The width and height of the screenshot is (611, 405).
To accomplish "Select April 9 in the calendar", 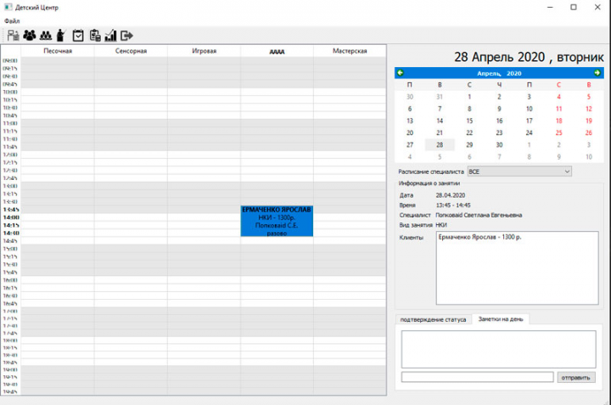I will tap(499, 109).
